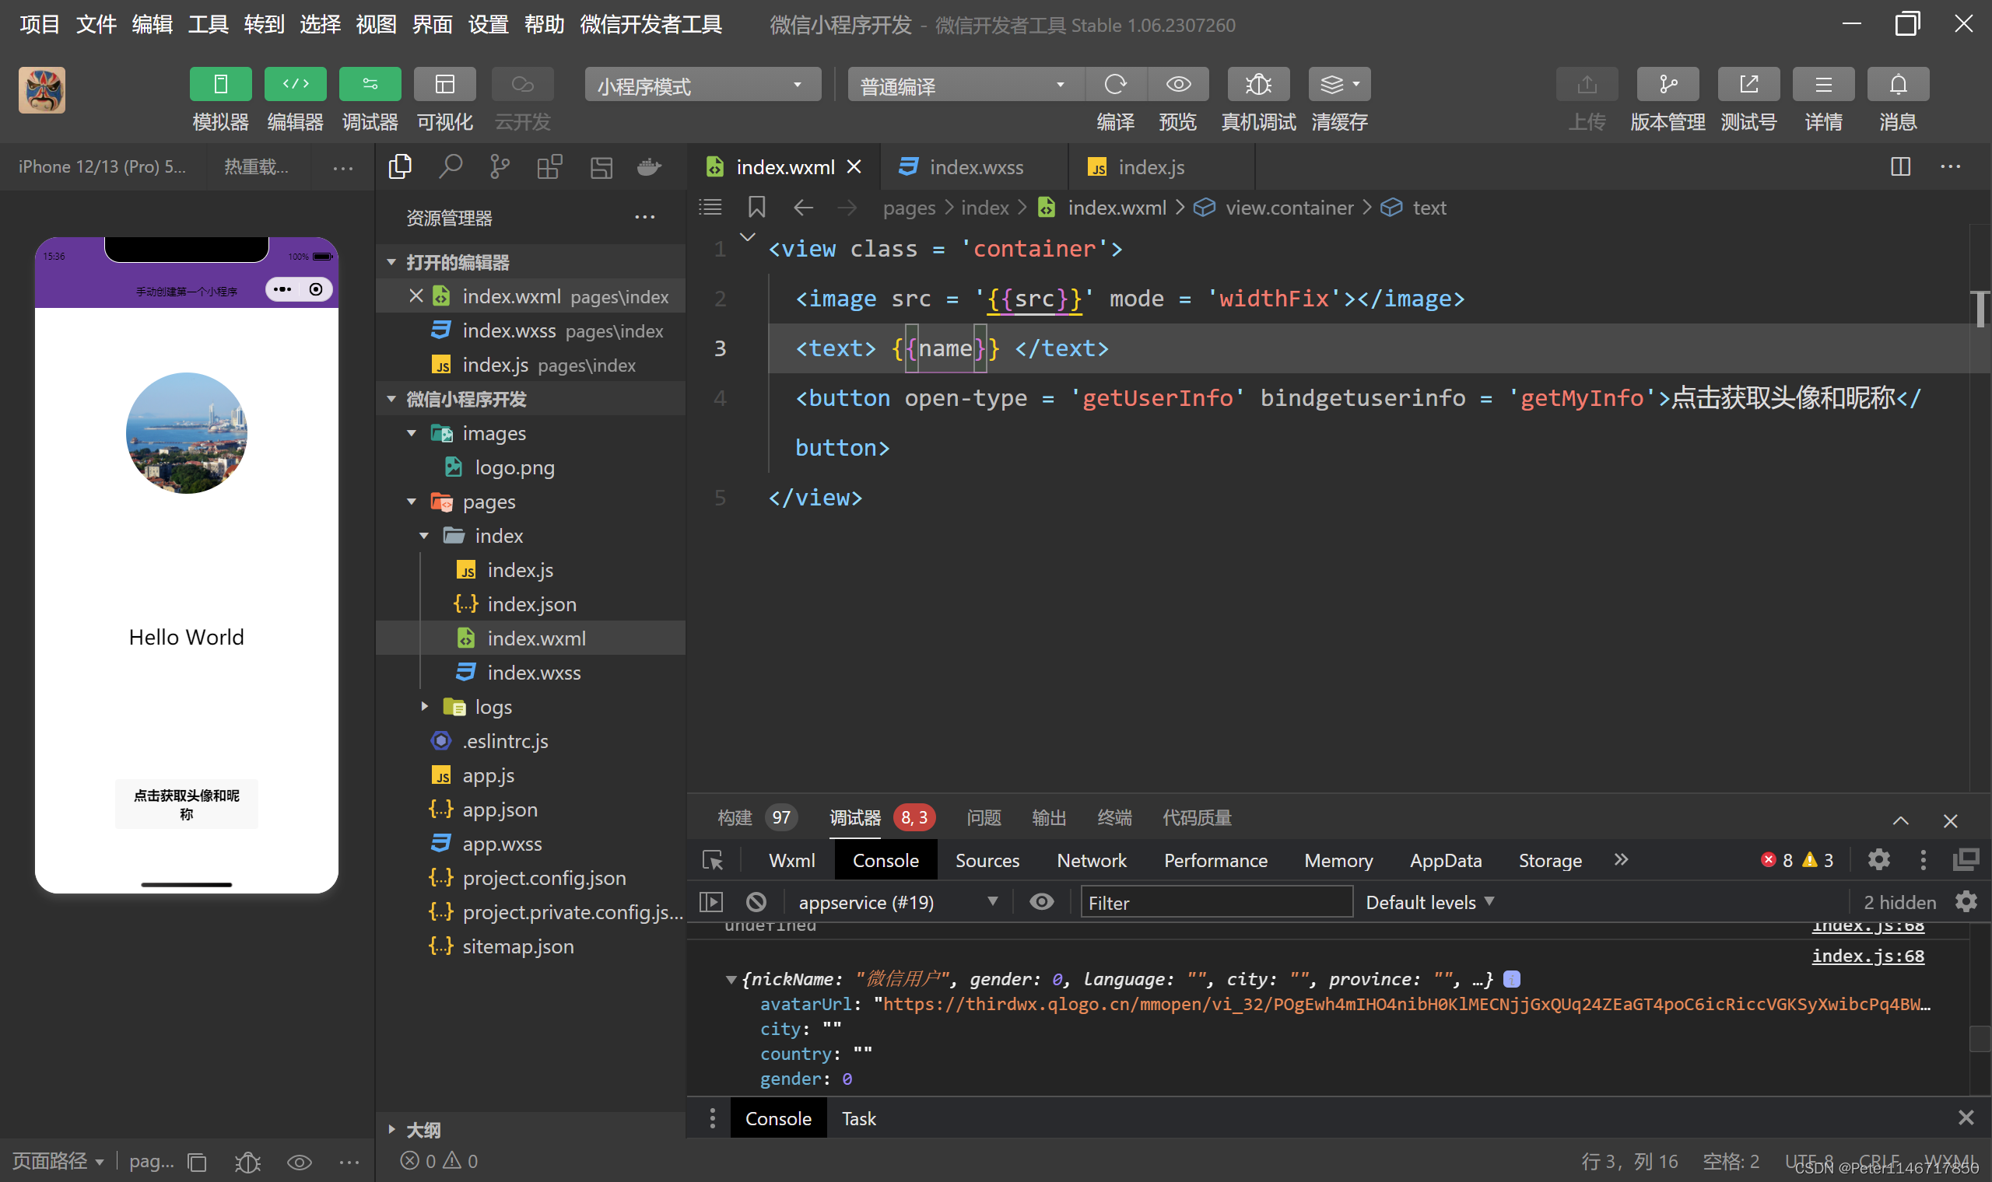The height and width of the screenshot is (1182, 1992).
Task: Clear console with the ban icon
Action: pyautogui.click(x=756, y=901)
